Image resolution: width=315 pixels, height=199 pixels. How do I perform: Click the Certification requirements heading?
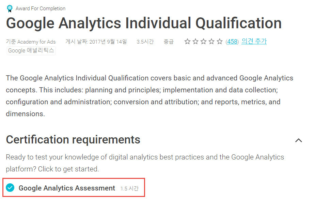pyautogui.click(x=73, y=139)
